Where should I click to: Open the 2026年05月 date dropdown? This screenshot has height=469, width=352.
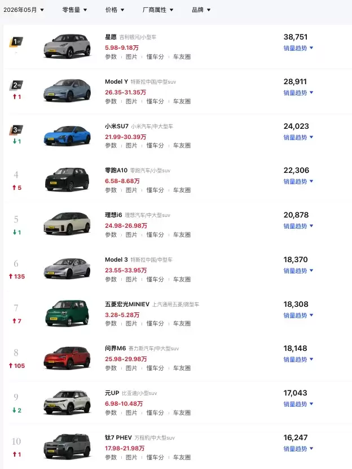click(24, 10)
